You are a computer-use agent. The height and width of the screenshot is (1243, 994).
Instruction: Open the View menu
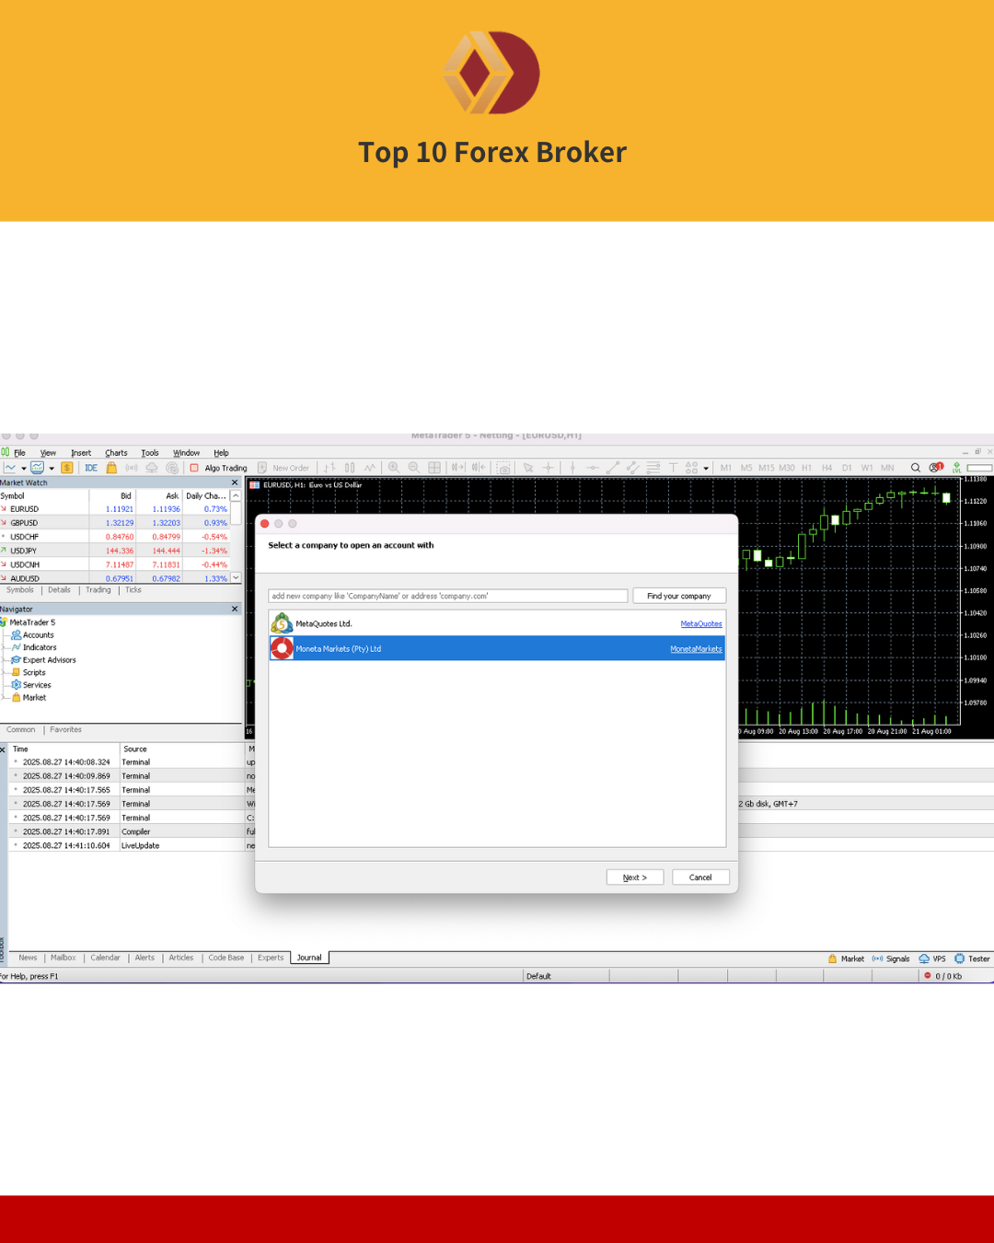(48, 453)
